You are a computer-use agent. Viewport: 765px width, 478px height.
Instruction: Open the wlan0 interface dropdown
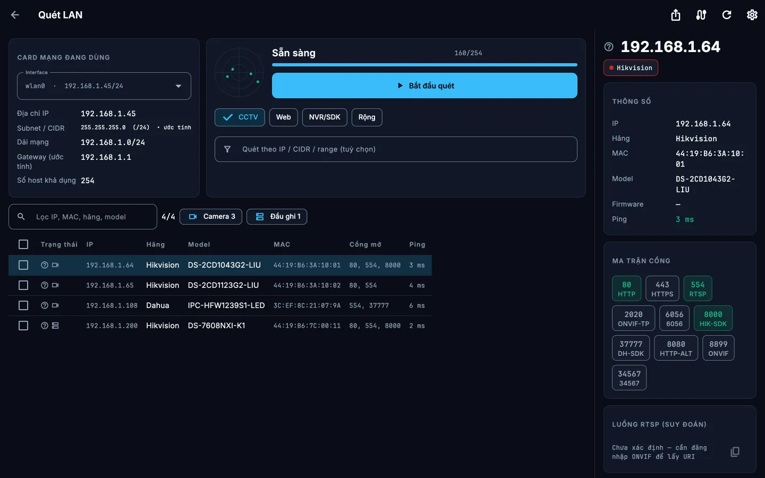pyautogui.click(x=104, y=86)
